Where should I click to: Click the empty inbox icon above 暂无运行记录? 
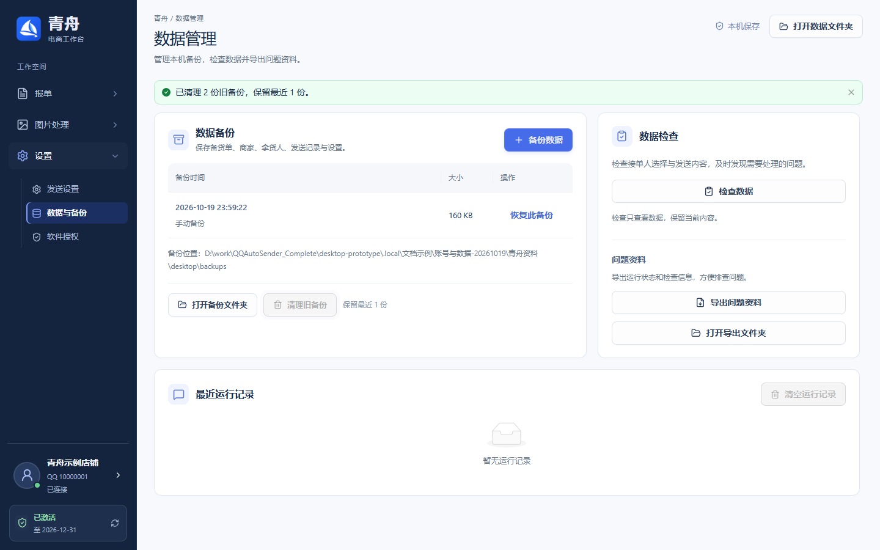point(507,435)
